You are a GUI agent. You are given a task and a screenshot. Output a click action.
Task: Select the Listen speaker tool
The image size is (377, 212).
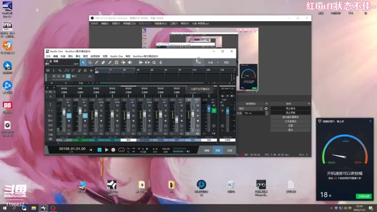(130, 63)
